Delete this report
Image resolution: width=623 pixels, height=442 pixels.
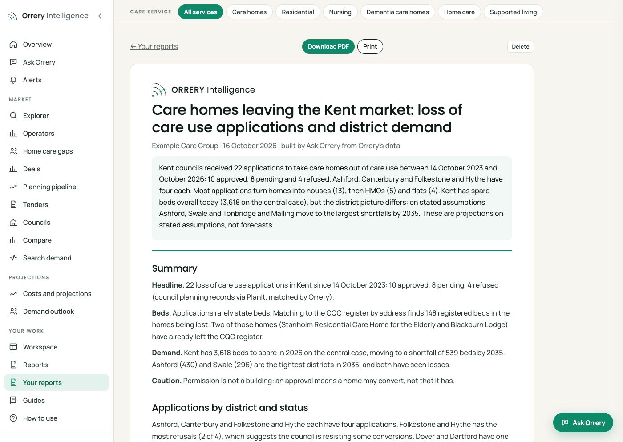[x=521, y=47]
